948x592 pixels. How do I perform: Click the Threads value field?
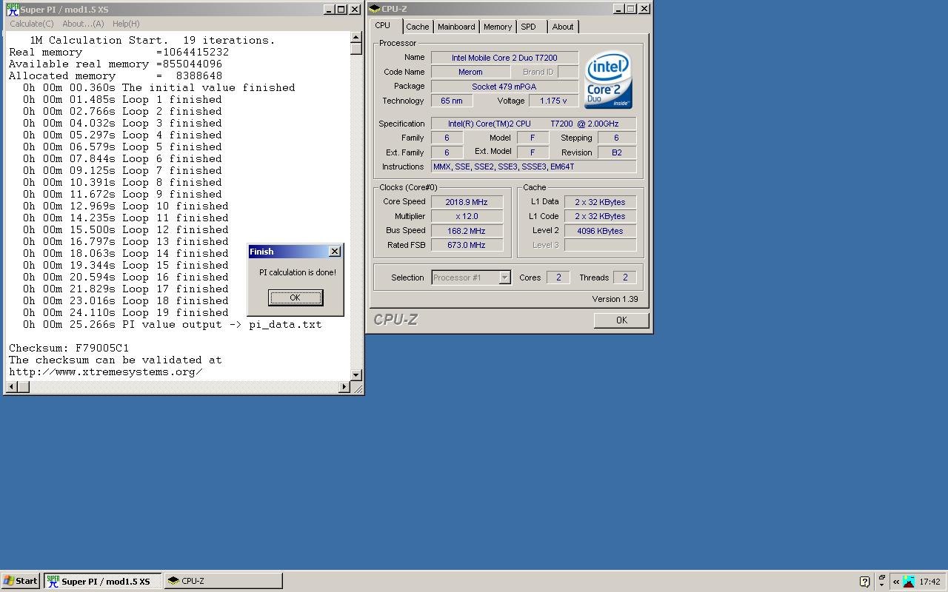click(x=625, y=277)
